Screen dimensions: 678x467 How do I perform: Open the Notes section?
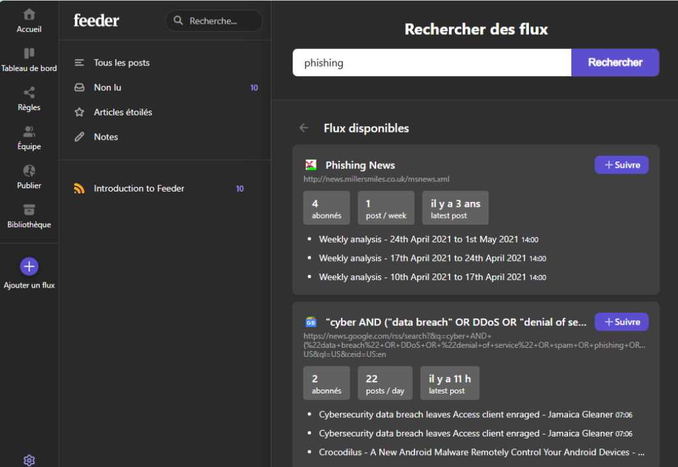click(x=106, y=137)
